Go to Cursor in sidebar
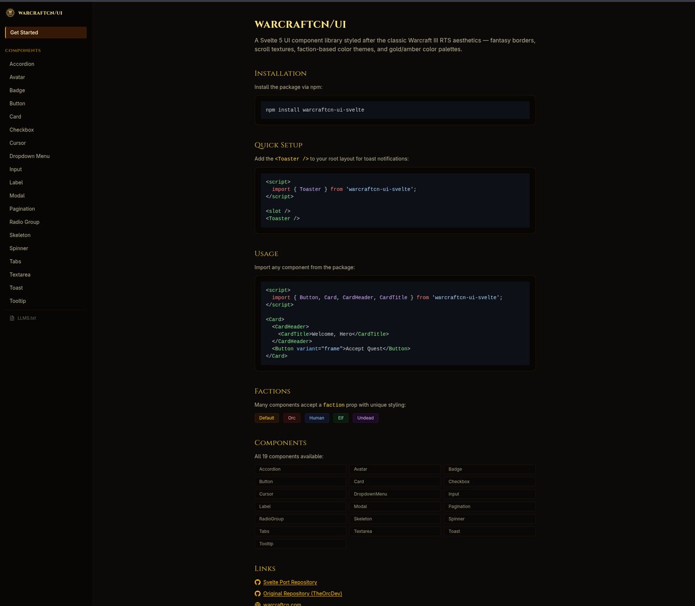The image size is (695, 606). pyautogui.click(x=46, y=143)
